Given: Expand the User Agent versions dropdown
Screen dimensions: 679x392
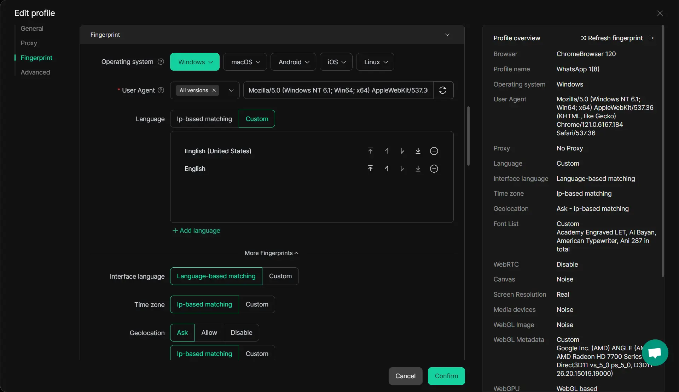Looking at the screenshot, I should point(231,90).
